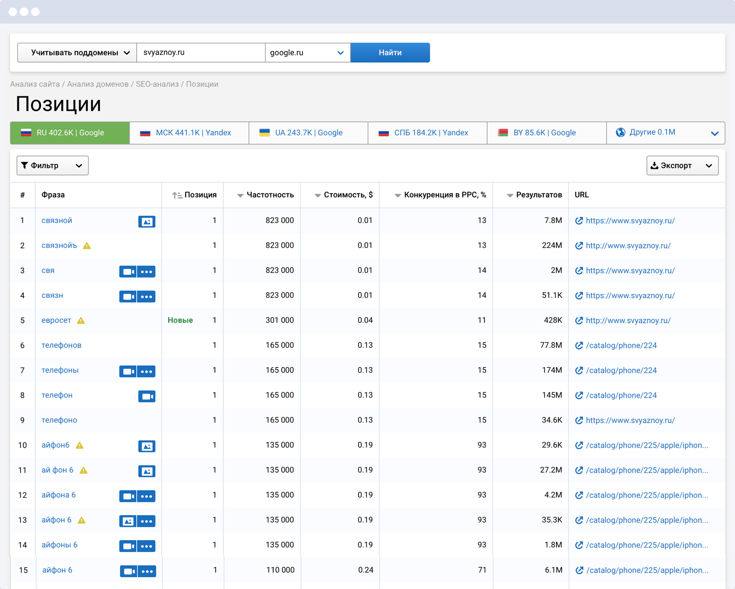Select RU 402.6K Google tab
The height and width of the screenshot is (589, 735).
pos(70,133)
